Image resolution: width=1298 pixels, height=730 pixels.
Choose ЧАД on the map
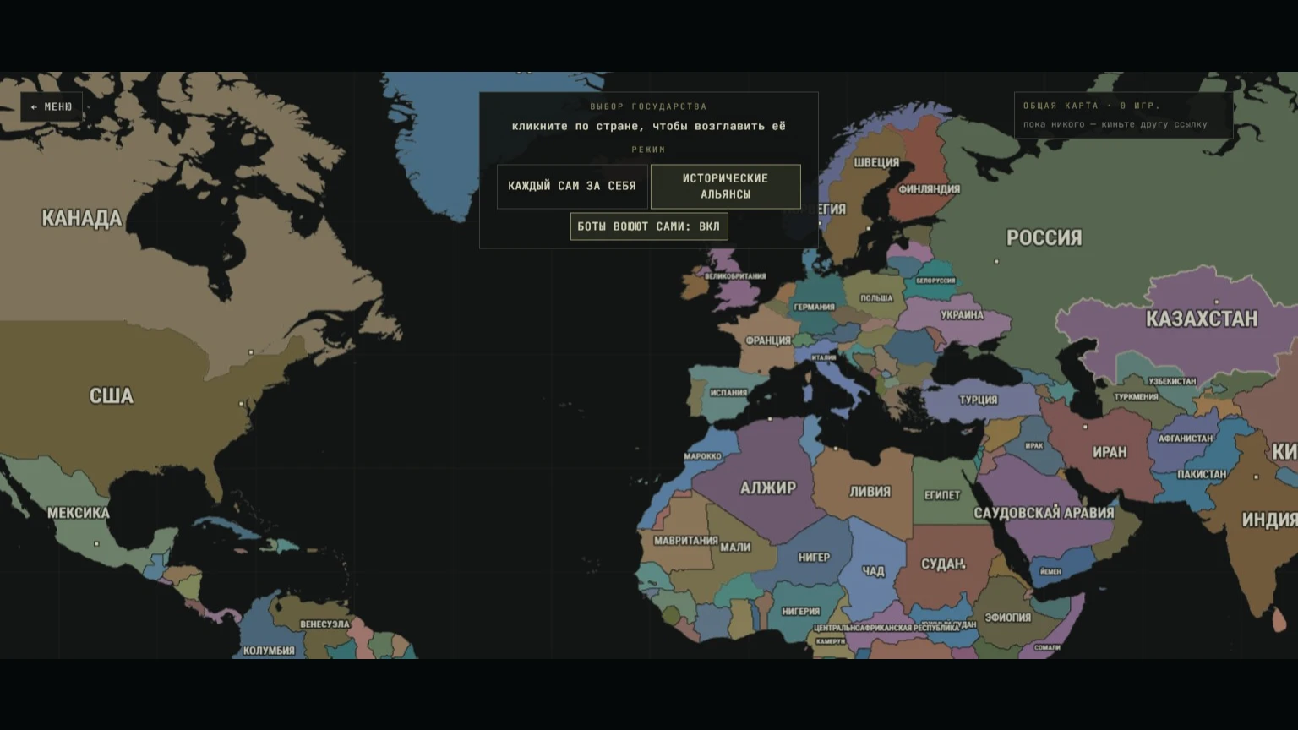tap(873, 572)
